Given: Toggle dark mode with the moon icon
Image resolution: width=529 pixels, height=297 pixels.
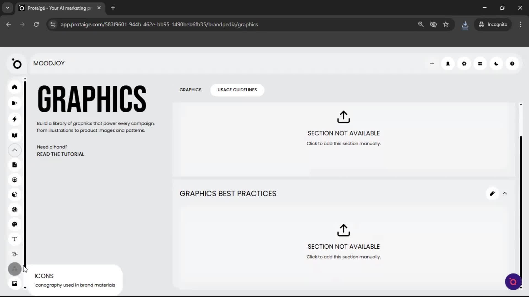Looking at the screenshot, I should [496, 64].
